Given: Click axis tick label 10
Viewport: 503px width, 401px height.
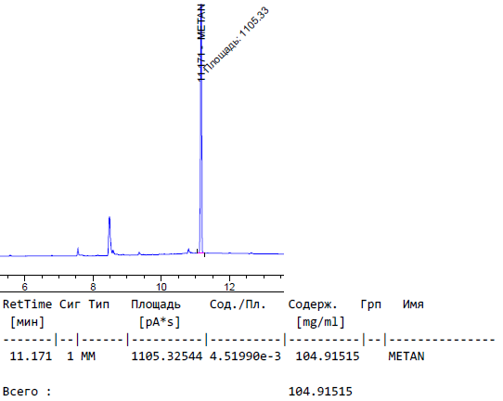Looking at the screenshot, I should (161, 287).
